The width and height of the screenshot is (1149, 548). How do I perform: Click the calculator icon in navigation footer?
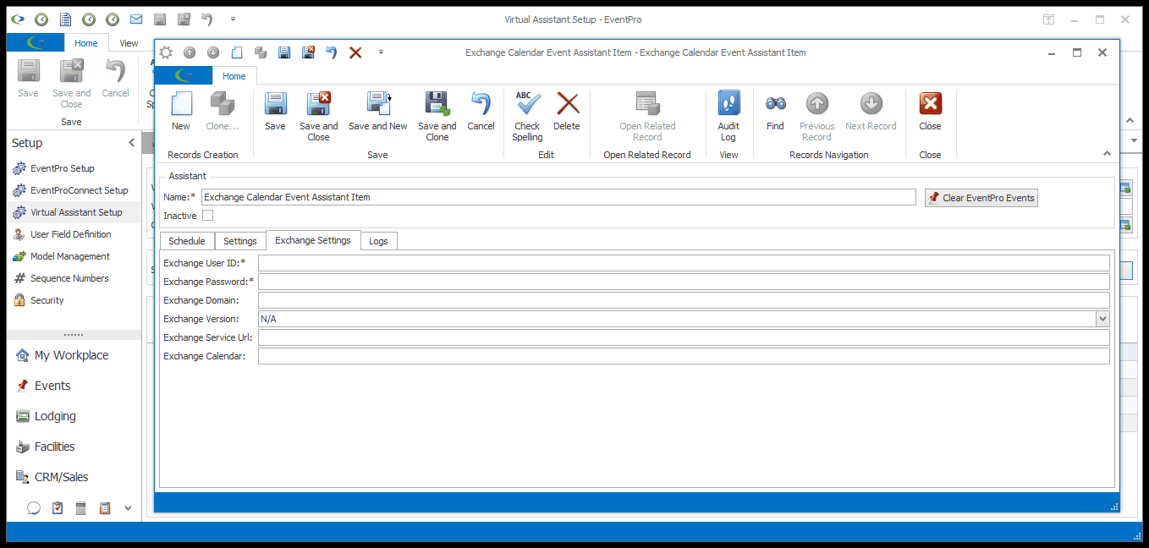click(81, 508)
